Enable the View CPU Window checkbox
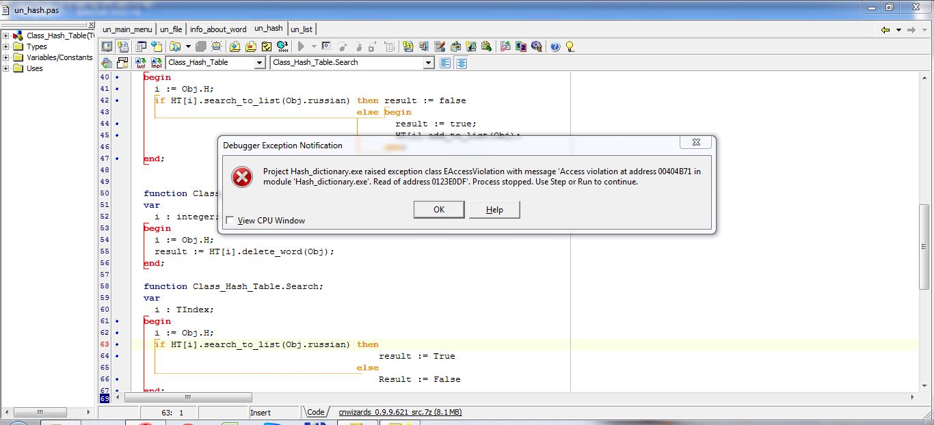Viewport: 934px width, 425px height. pyautogui.click(x=230, y=221)
